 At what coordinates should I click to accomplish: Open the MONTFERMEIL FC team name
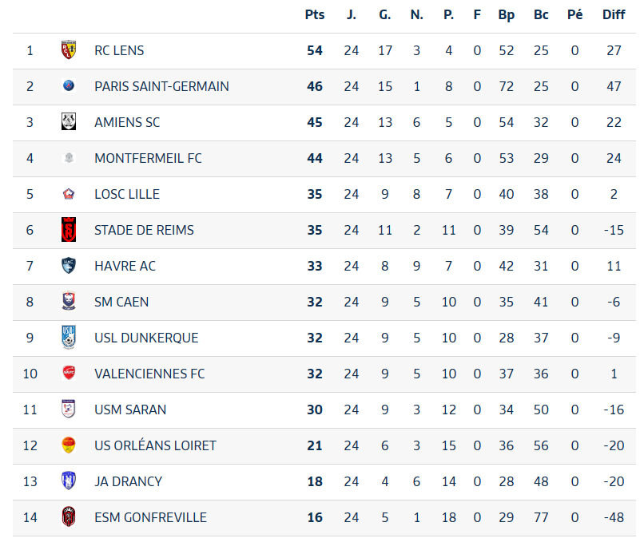pos(148,158)
